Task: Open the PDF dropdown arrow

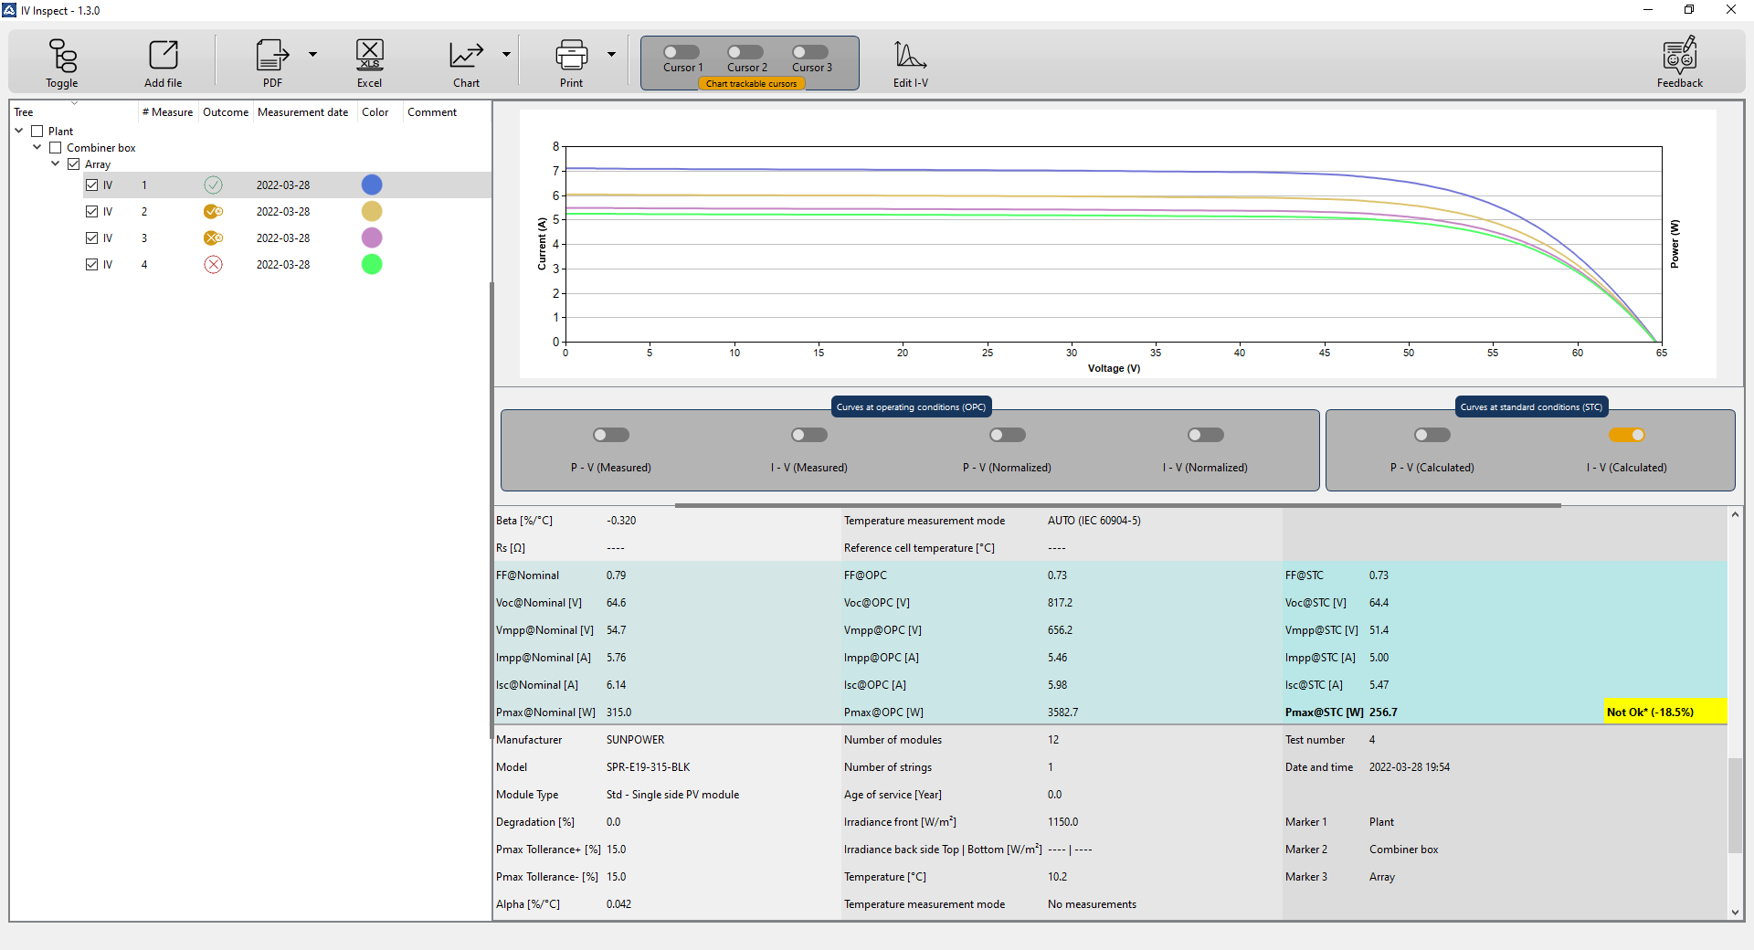Action: [312, 54]
